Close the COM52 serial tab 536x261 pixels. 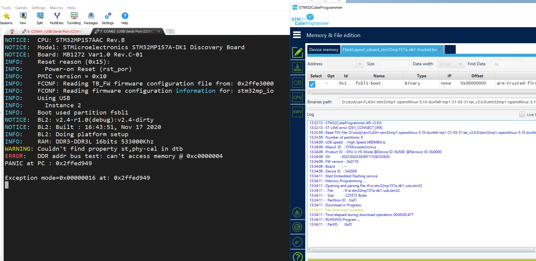point(159,31)
